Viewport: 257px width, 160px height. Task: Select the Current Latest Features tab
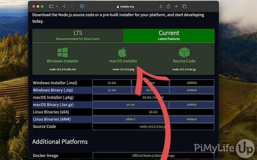169,36
